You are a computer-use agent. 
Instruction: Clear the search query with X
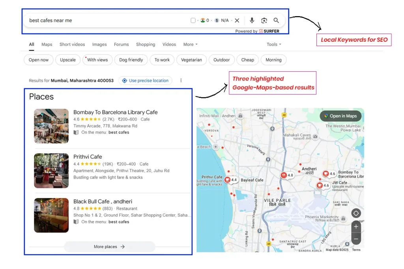pyautogui.click(x=237, y=20)
